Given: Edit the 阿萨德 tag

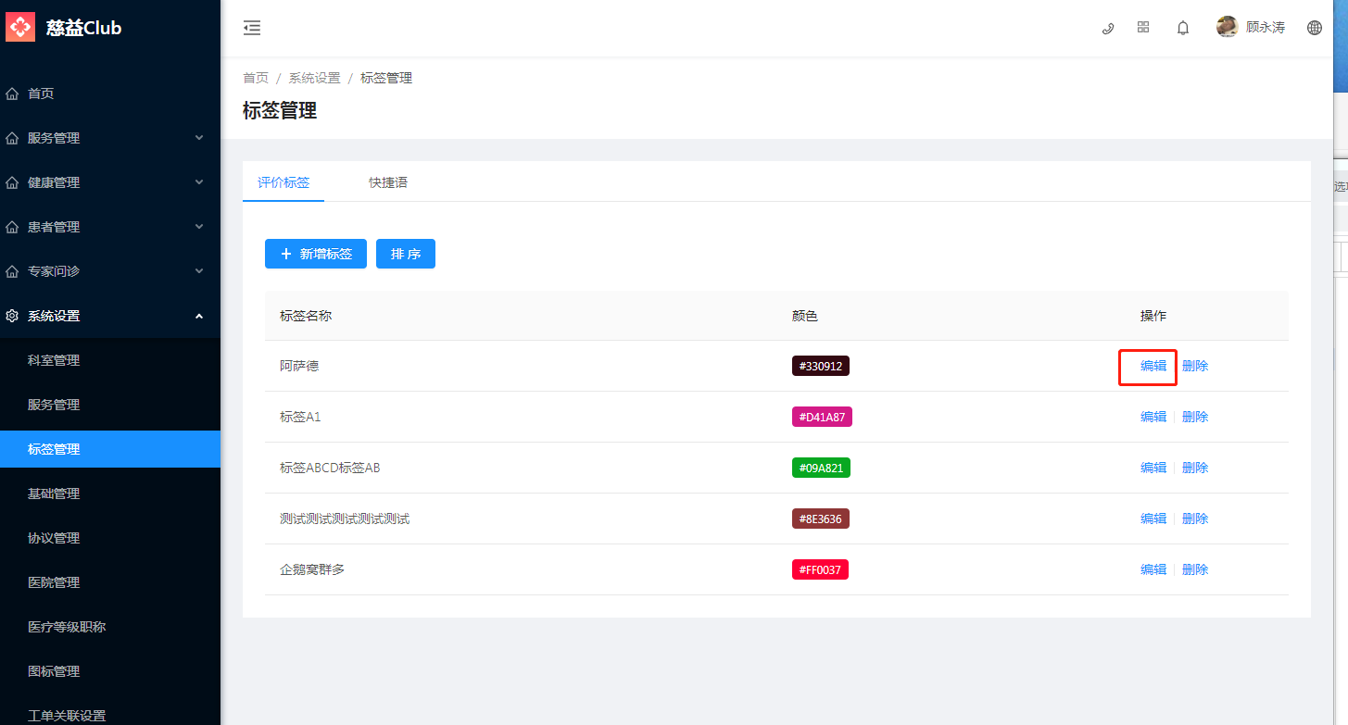Looking at the screenshot, I should [1153, 366].
